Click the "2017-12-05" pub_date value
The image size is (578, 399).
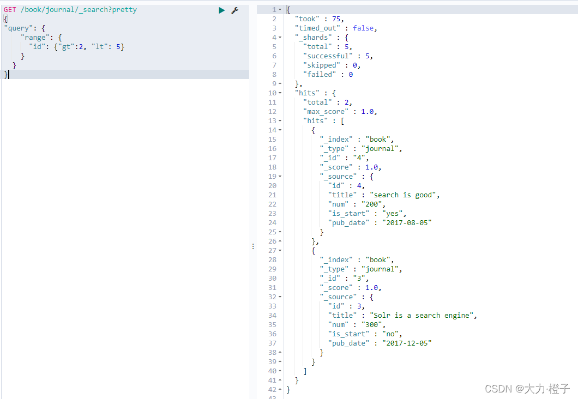coord(407,343)
